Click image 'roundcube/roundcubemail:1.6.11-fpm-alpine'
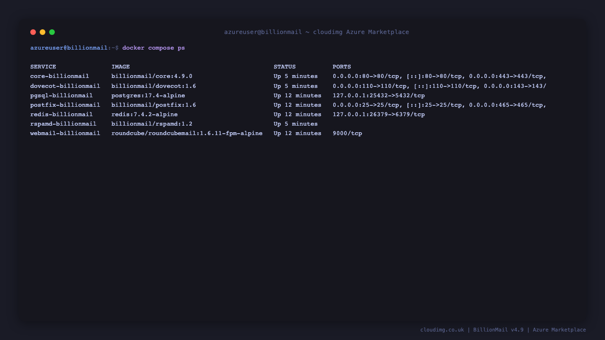The width and height of the screenshot is (605, 340). coord(187,133)
